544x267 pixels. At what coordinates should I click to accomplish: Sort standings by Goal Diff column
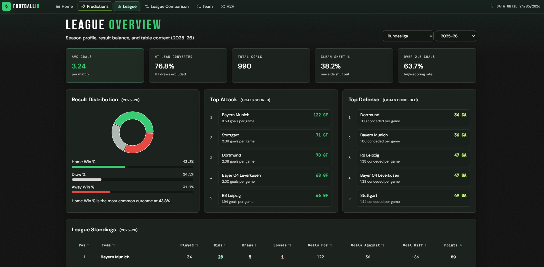click(x=415, y=245)
